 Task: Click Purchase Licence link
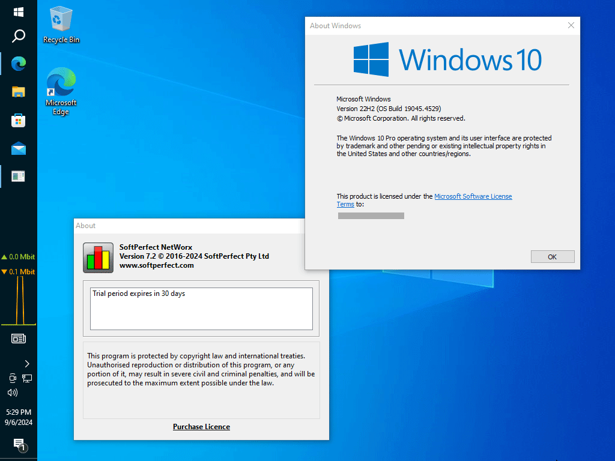coord(201,427)
